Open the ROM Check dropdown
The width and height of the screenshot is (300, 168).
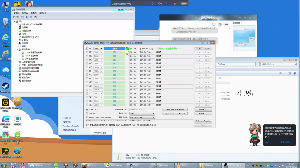(x=142, y=117)
